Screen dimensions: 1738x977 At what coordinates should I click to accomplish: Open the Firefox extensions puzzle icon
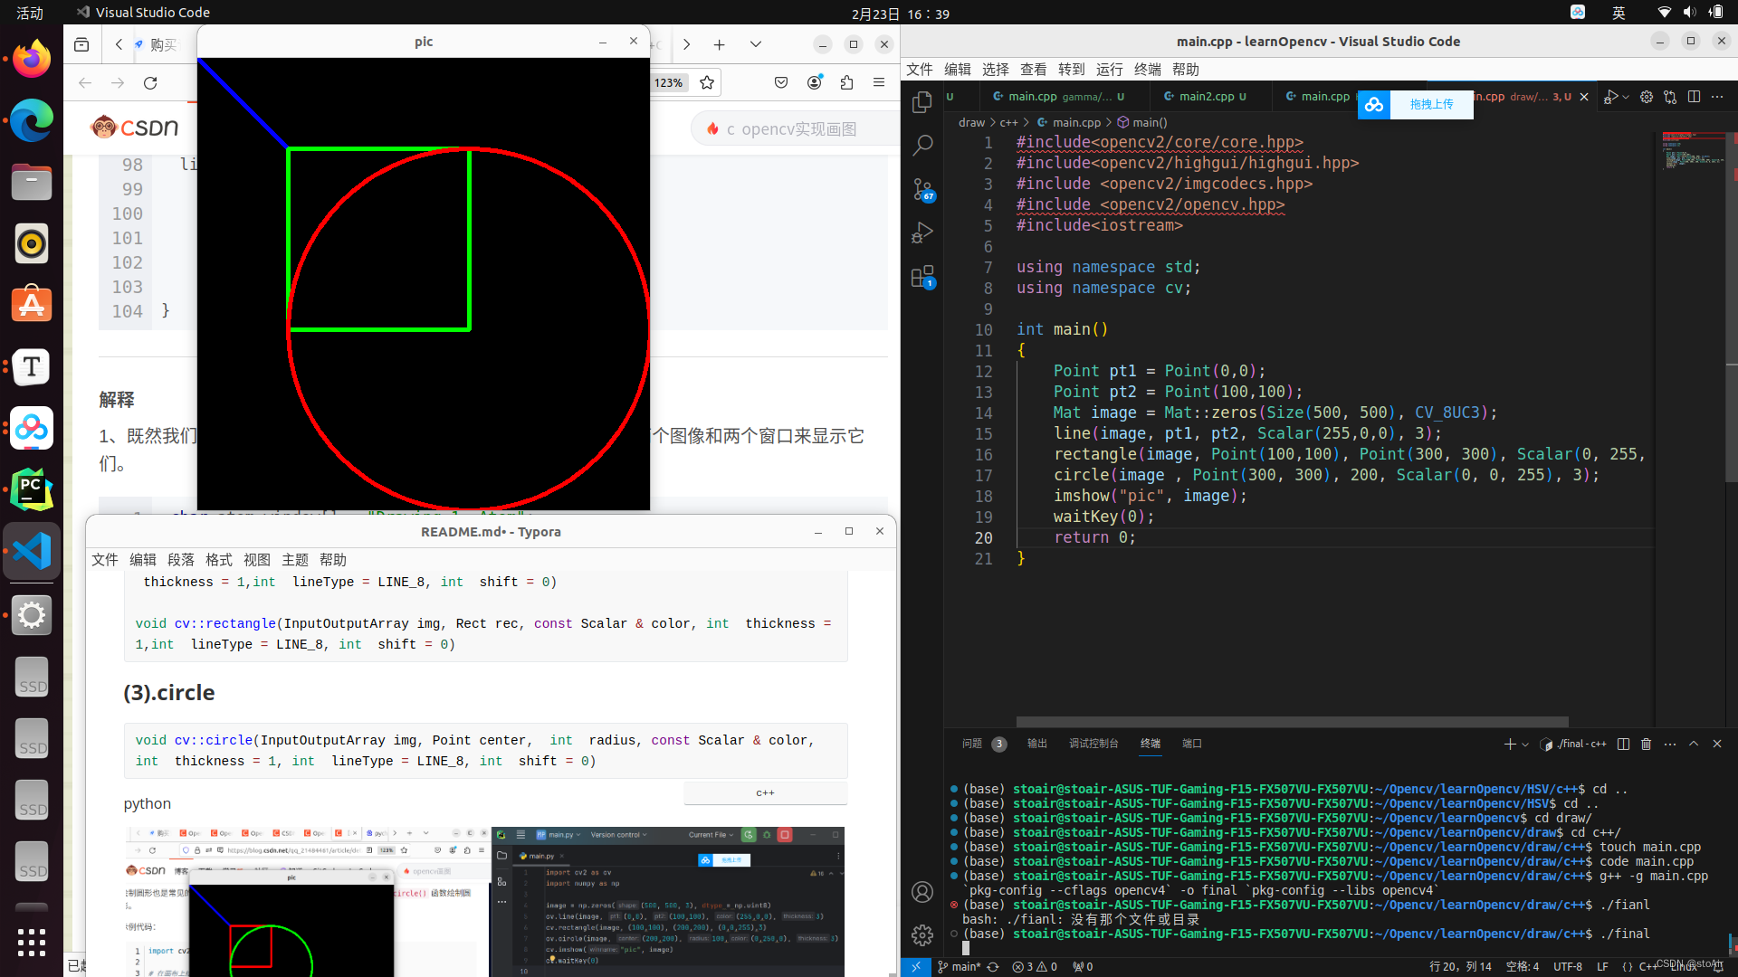click(x=846, y=83)
